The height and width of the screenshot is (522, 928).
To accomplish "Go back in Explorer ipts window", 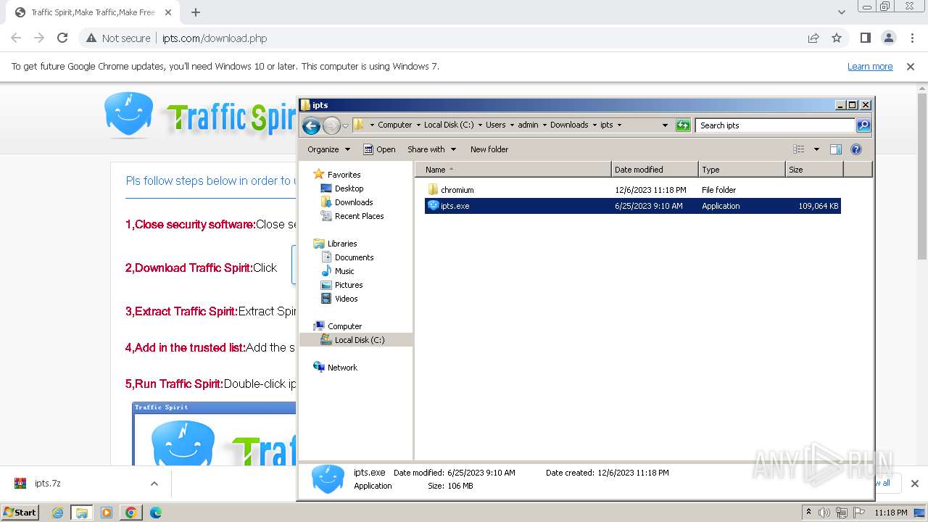I will click(x=312, y=125).
